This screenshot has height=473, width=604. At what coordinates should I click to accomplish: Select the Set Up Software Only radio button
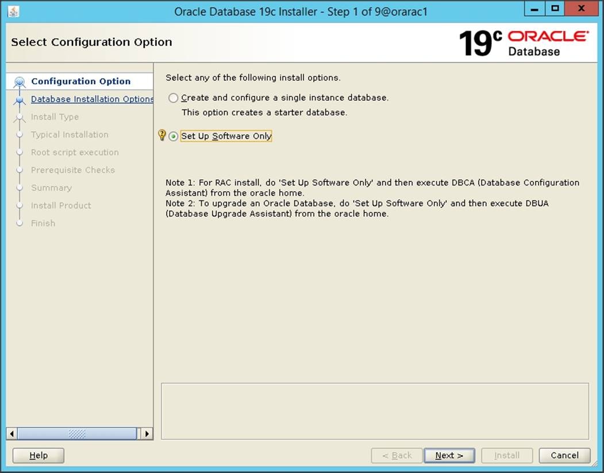point(174,136)
